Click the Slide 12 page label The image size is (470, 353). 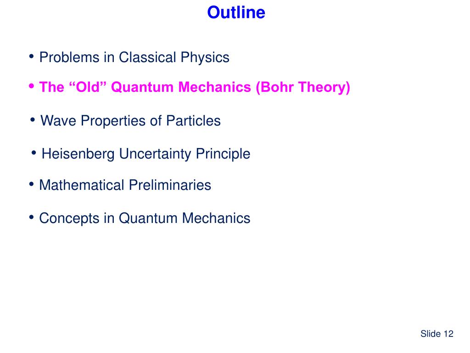(437, 334)
